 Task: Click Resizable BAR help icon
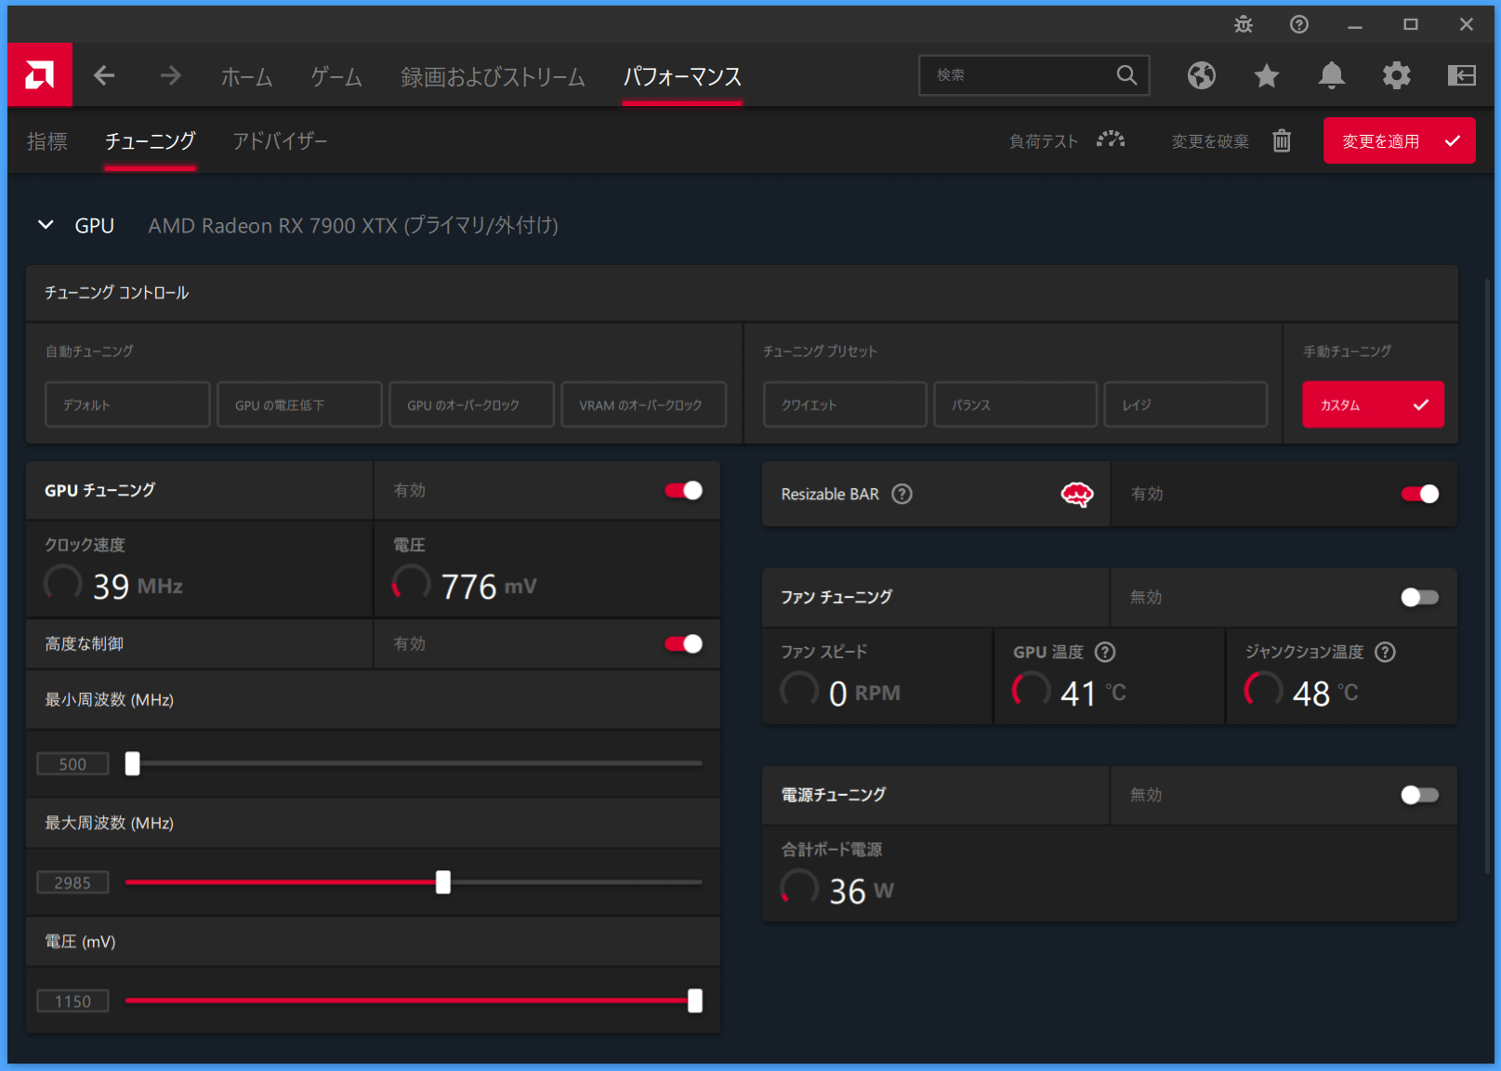tap(902, 494)
